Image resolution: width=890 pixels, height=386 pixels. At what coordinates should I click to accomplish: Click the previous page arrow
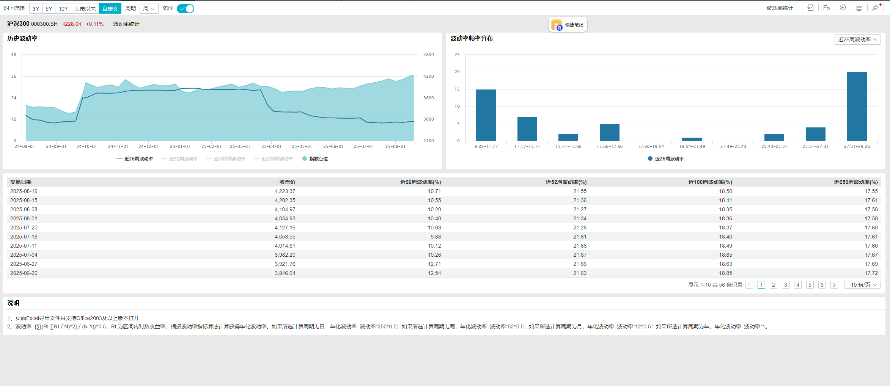749,285
